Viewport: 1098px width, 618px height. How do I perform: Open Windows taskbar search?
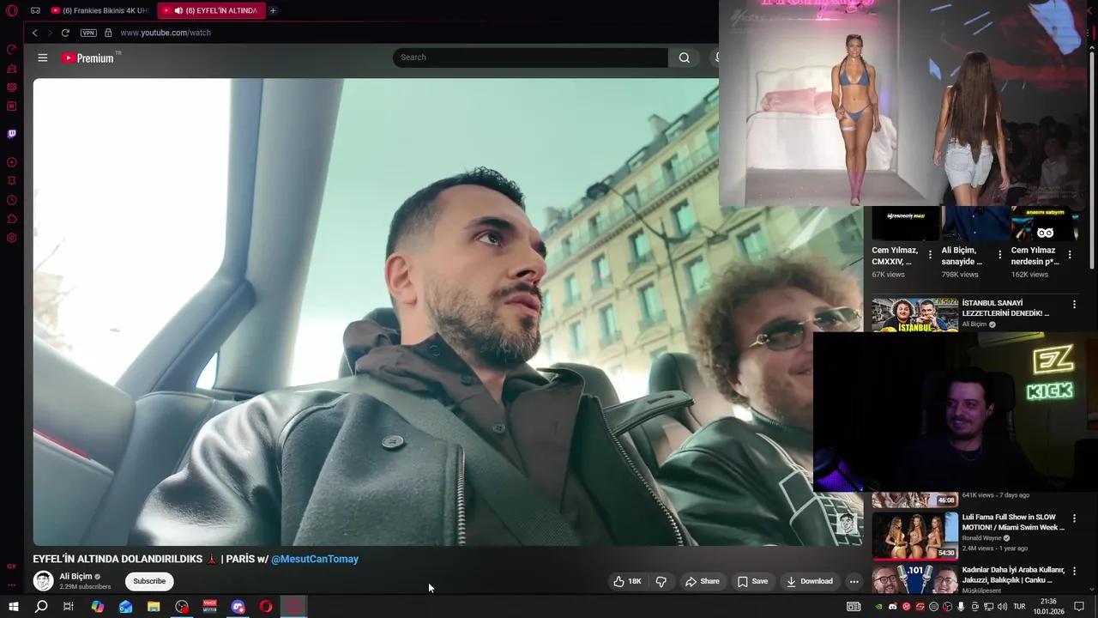[x=41, y=607]
